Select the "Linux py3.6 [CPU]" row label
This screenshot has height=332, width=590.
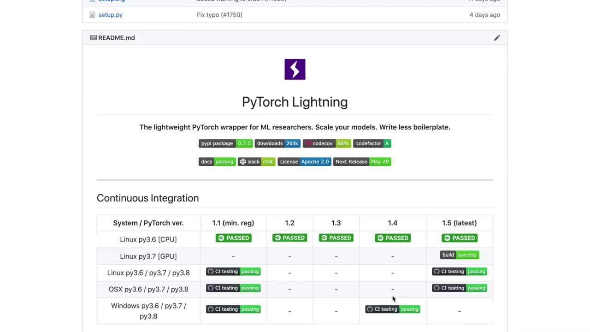pyautogui.click(x=148, y=239)
